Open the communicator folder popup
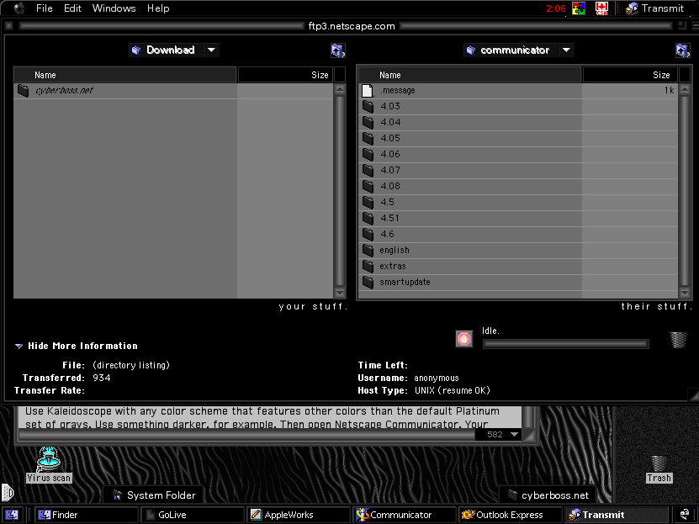 tap(510, 50)
